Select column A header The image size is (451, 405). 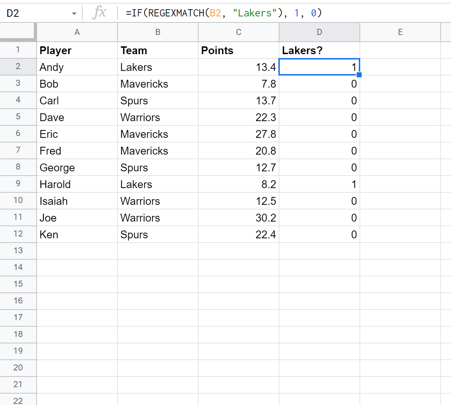tap(77, 32)
